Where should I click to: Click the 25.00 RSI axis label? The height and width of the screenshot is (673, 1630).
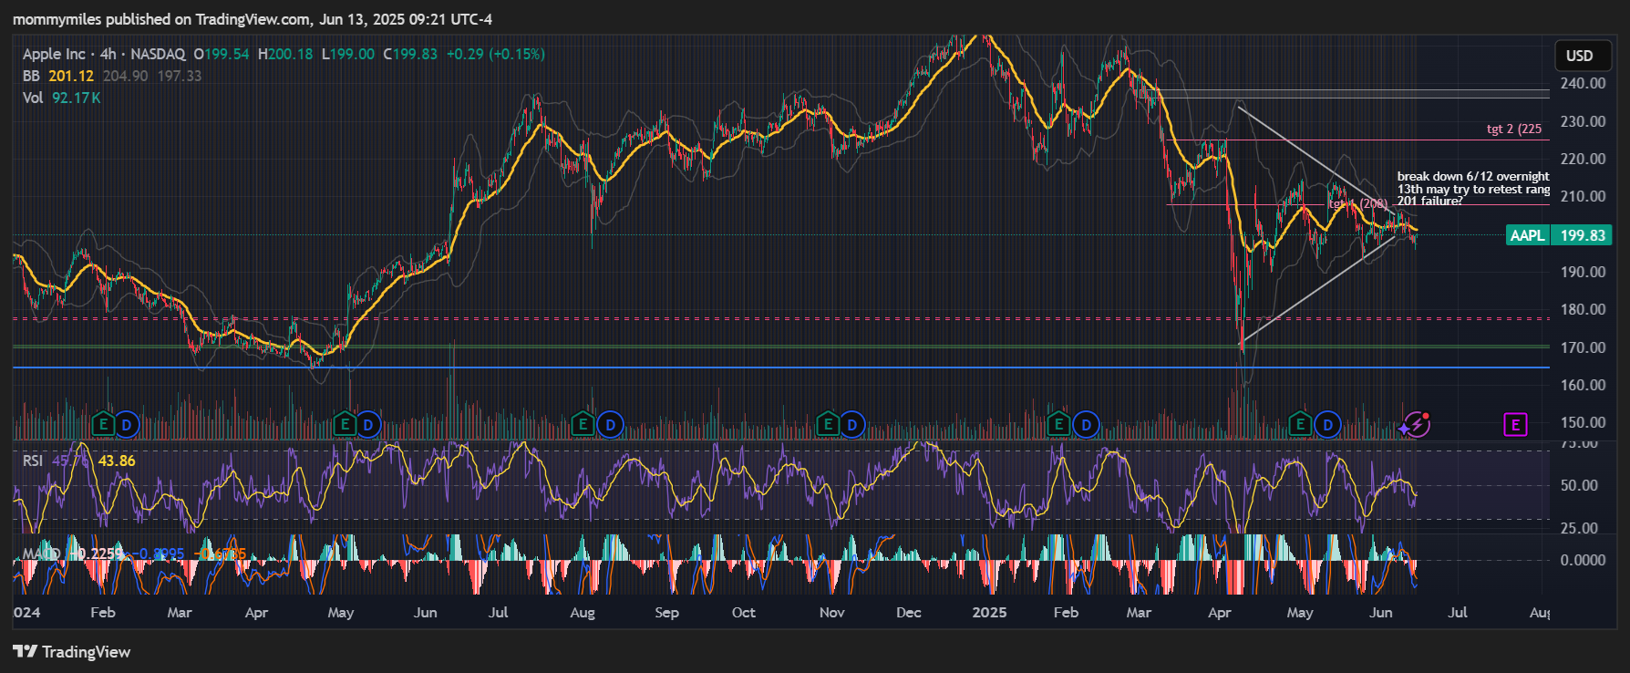(x=1579, y=528)
